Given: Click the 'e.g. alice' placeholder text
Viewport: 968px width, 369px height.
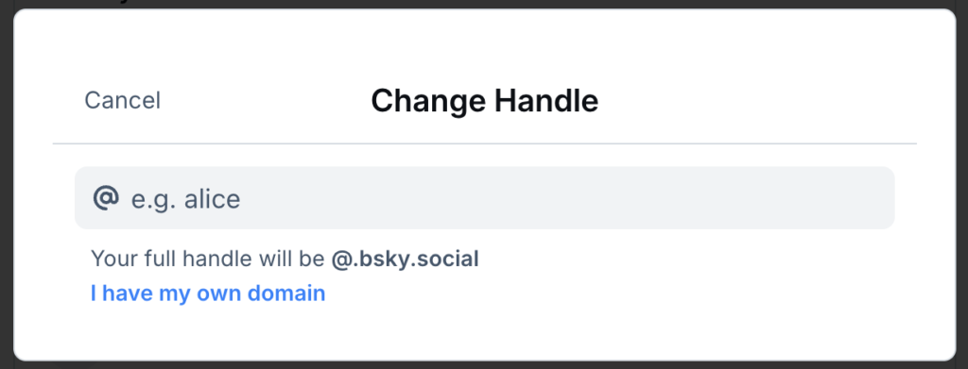Looking at the screenshot, I should tap(185, 199).
